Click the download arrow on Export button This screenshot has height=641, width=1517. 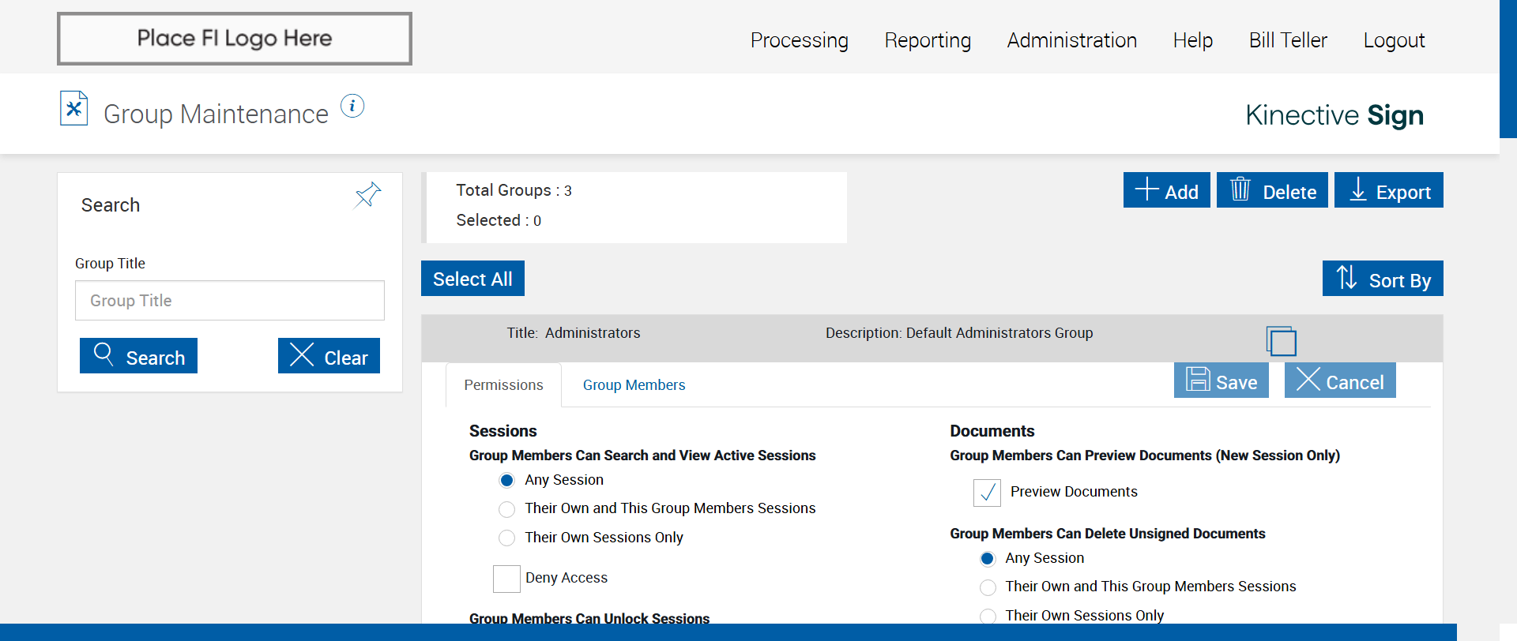(1357, 189)
